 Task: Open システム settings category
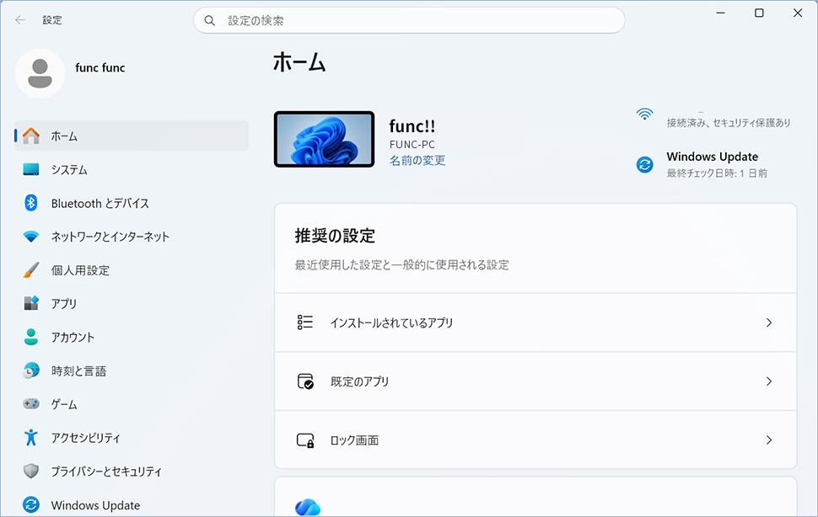(132, 169)
